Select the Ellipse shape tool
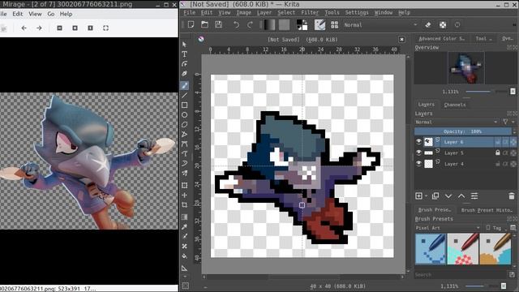The image size is (519, 292). (184, 115)
